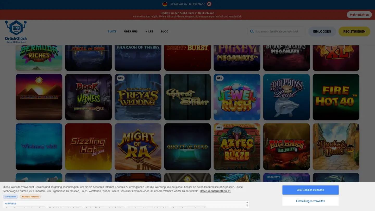The image size is (375, 211).
Task: Launch Fire Hot 40 slot
Action: (x=336, y=97)
